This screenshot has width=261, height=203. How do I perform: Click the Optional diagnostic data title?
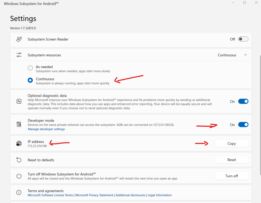[x=47, y=95]
